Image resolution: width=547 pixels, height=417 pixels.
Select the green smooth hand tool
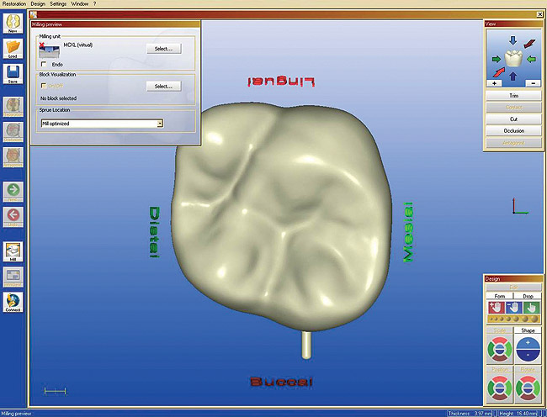pyautogui.click(x=532, y=307)
